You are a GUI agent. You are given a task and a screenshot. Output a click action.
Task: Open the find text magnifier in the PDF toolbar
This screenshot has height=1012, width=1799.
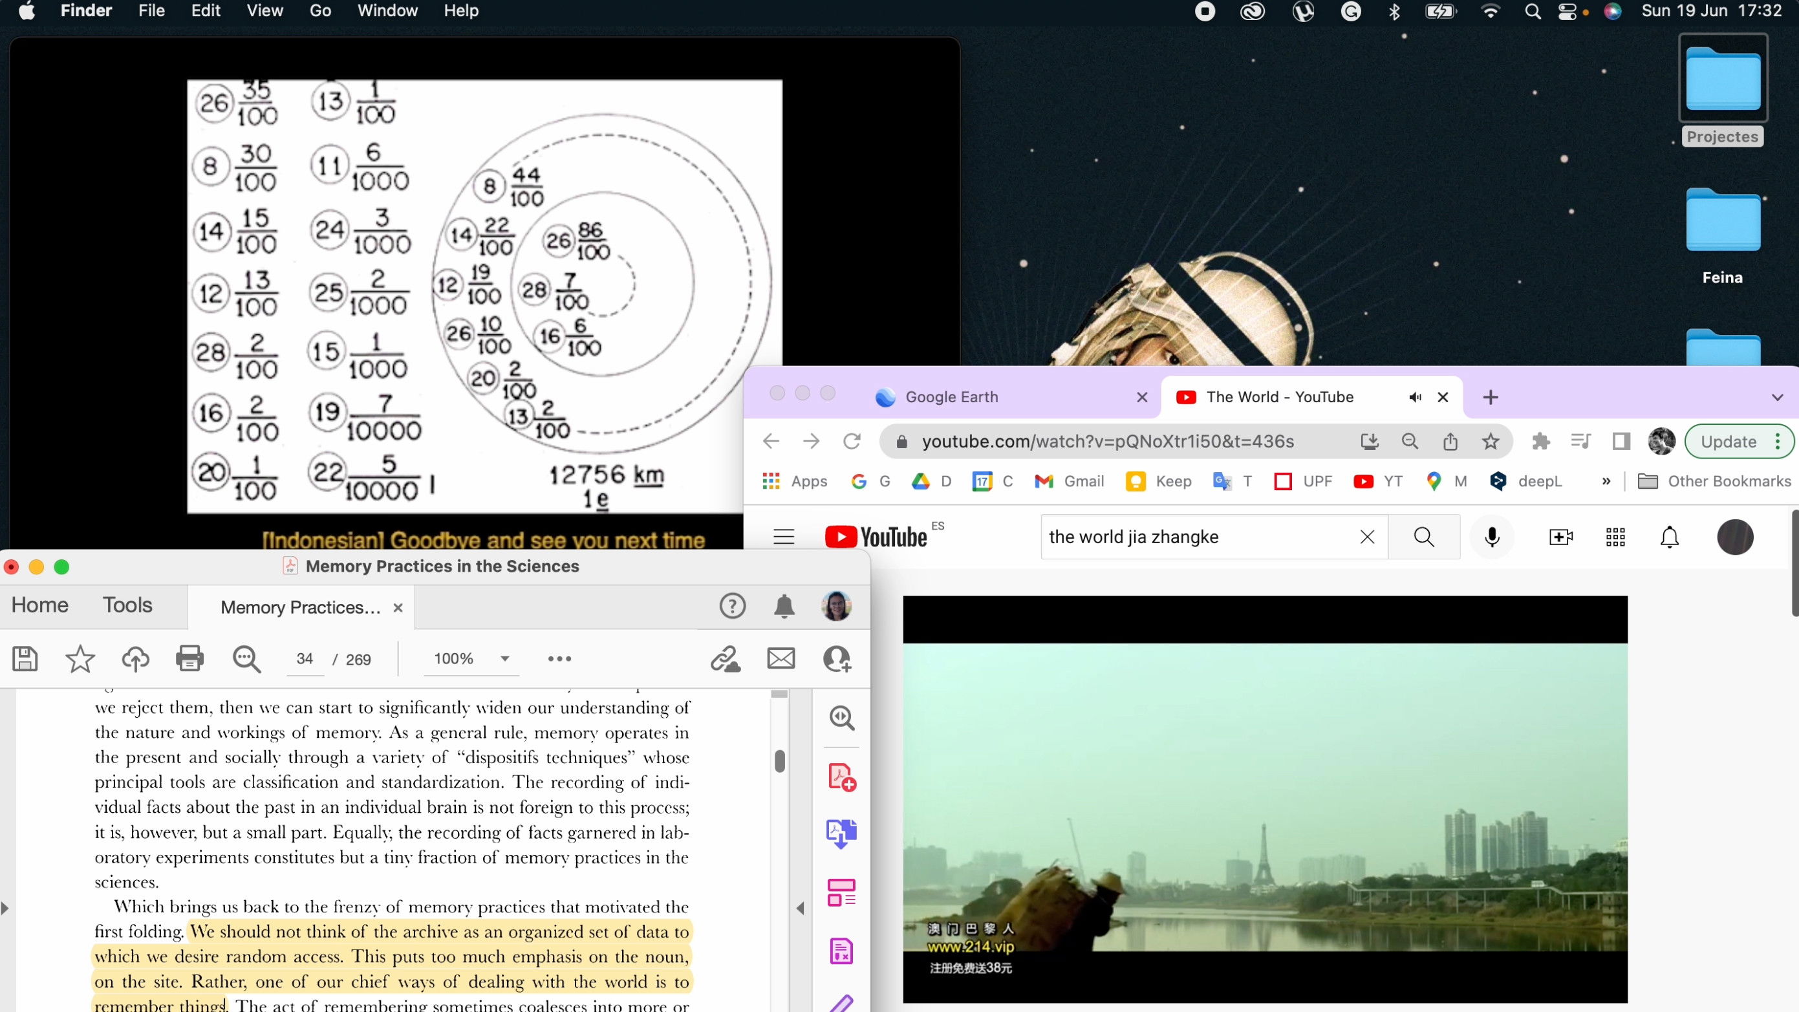(246, 658)
